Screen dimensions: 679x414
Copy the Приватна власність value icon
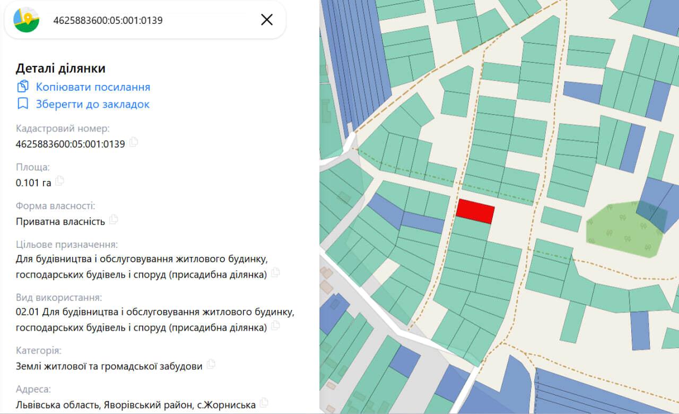pyautogui.click(x=114, y=220)
